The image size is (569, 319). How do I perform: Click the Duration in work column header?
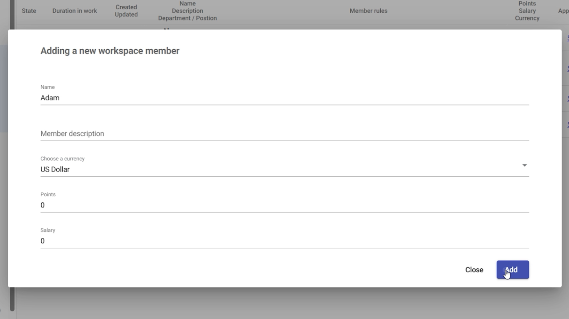tap(74, 11)
